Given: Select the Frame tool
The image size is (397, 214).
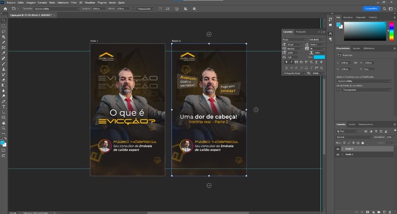Looking at the screenshot, I should [x=4, y=47].
